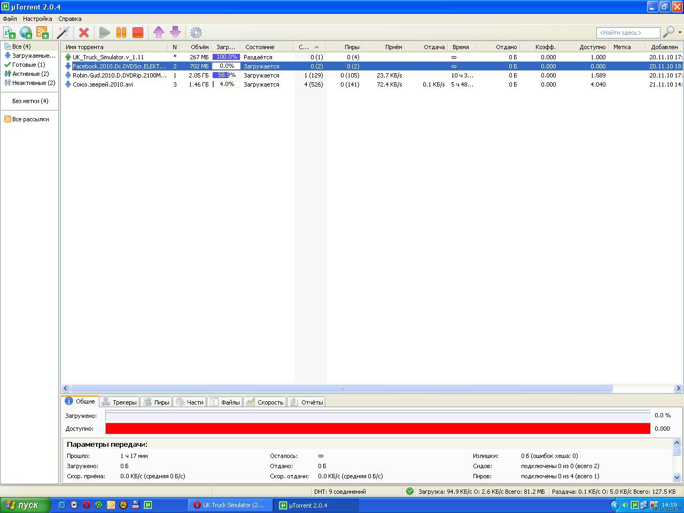Click blue download arrow icon of Союз.зверей
684x513 pixels.
68,84
